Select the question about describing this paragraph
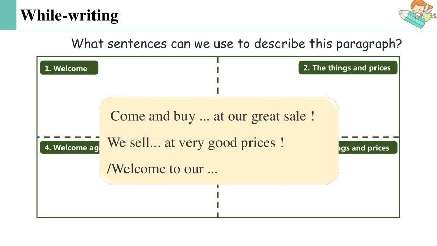Screen dimensions: 437x246 pos(236,44)
